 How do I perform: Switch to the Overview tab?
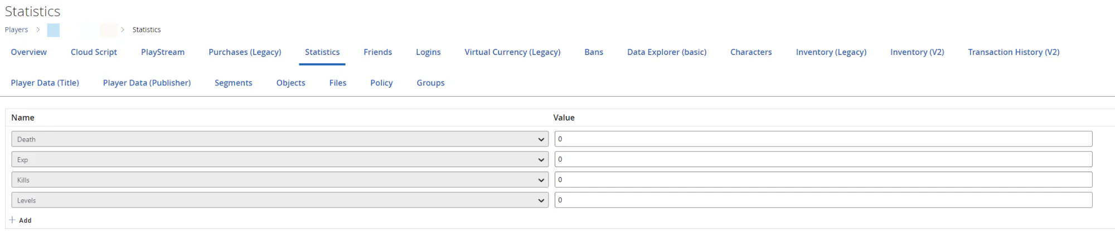pos(29,52)
